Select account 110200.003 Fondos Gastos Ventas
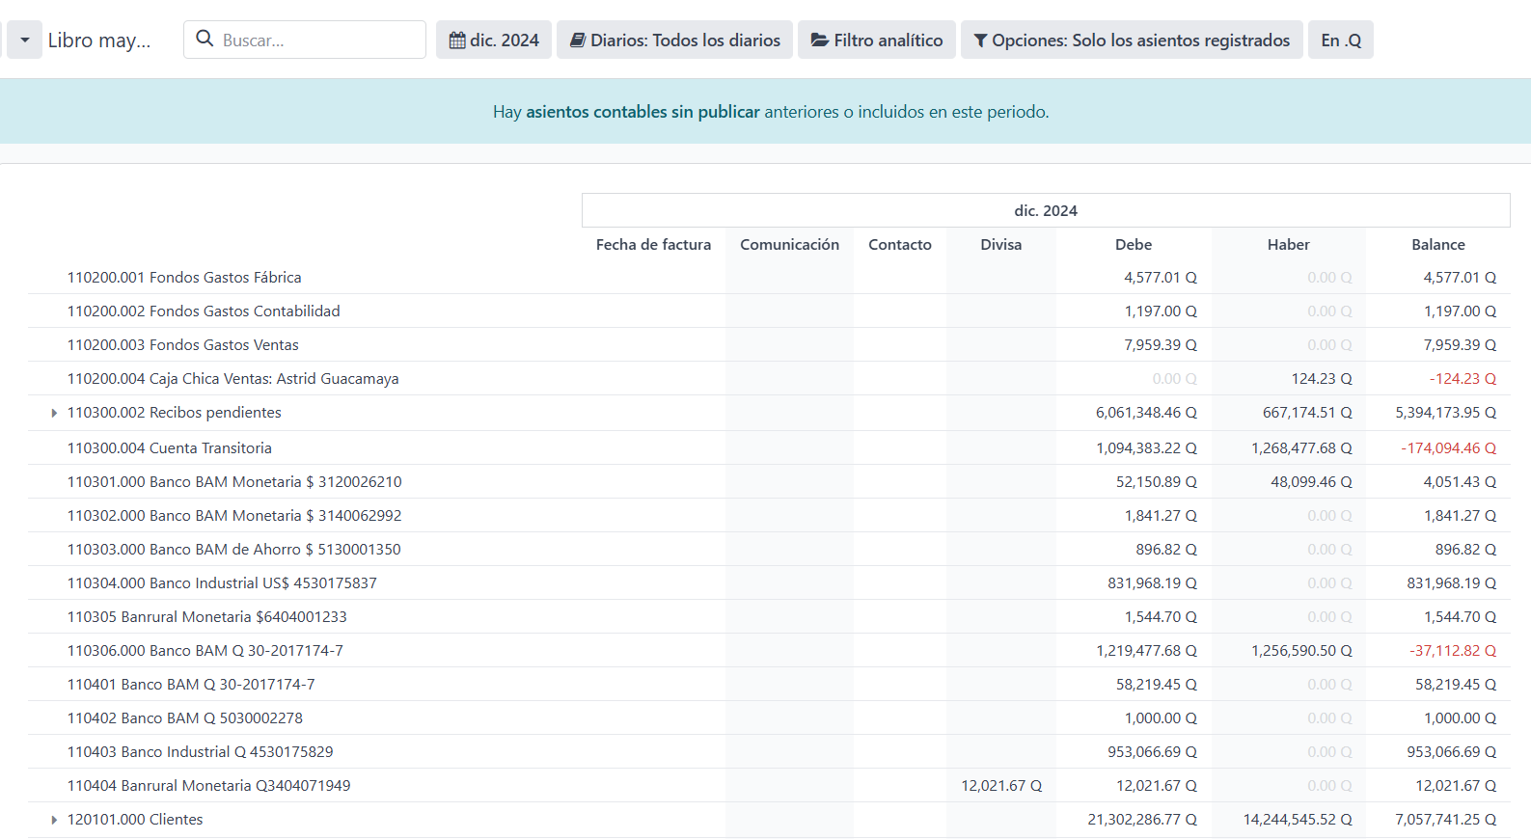This screenshot has height=839, width=1531. coord(183,345)
